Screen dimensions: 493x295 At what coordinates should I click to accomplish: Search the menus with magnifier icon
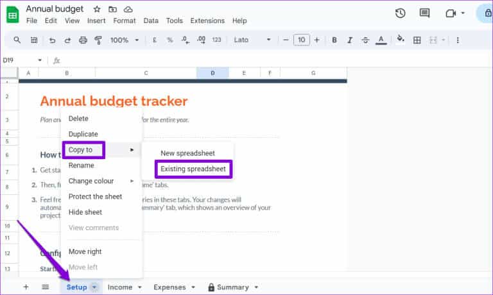pos(17,40)
